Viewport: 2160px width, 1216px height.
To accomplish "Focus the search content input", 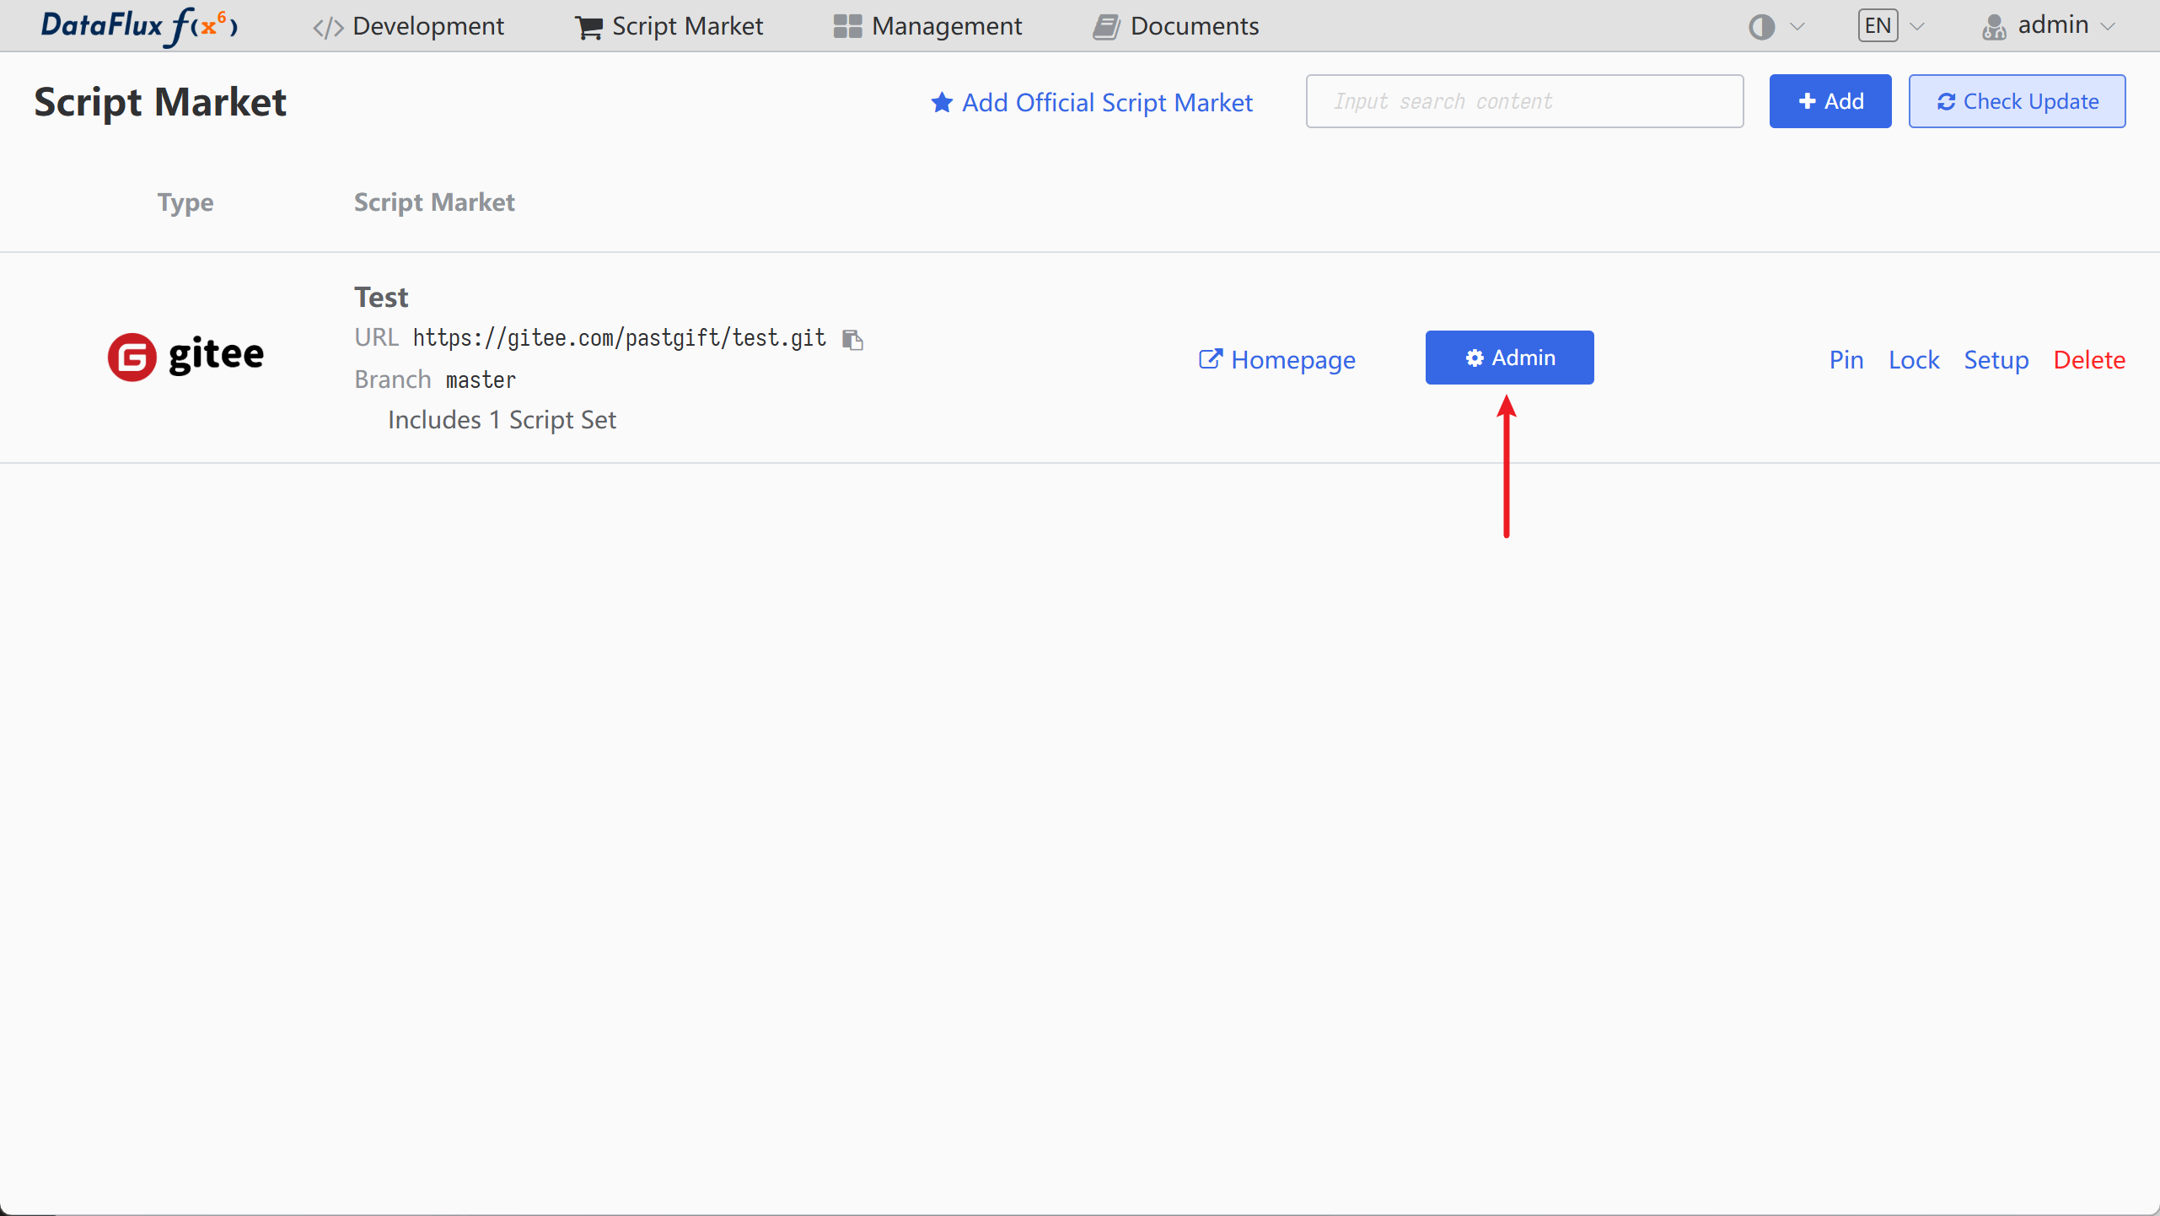I will 1524,101.
